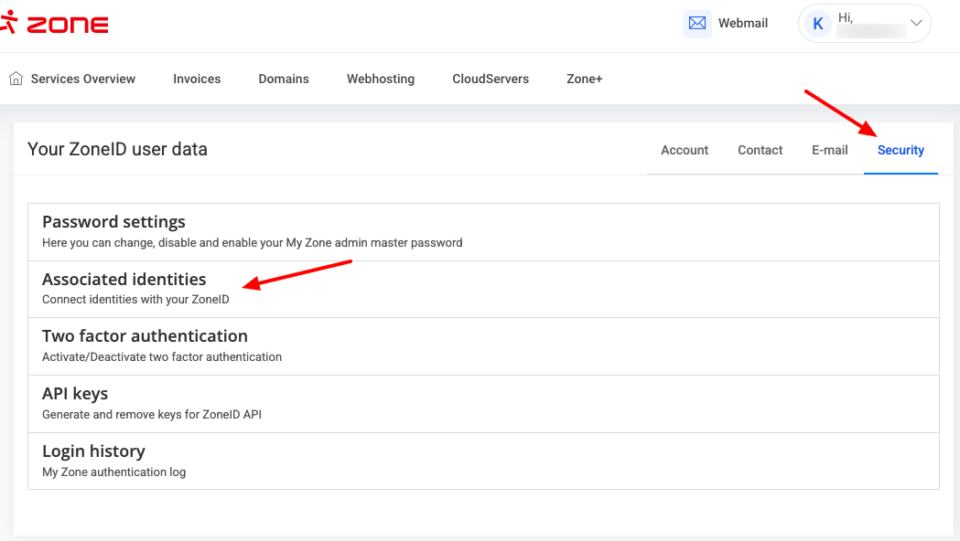Click the home icon beside Services Overview
This screenshot has height=541, width=960.
(16, 79)
